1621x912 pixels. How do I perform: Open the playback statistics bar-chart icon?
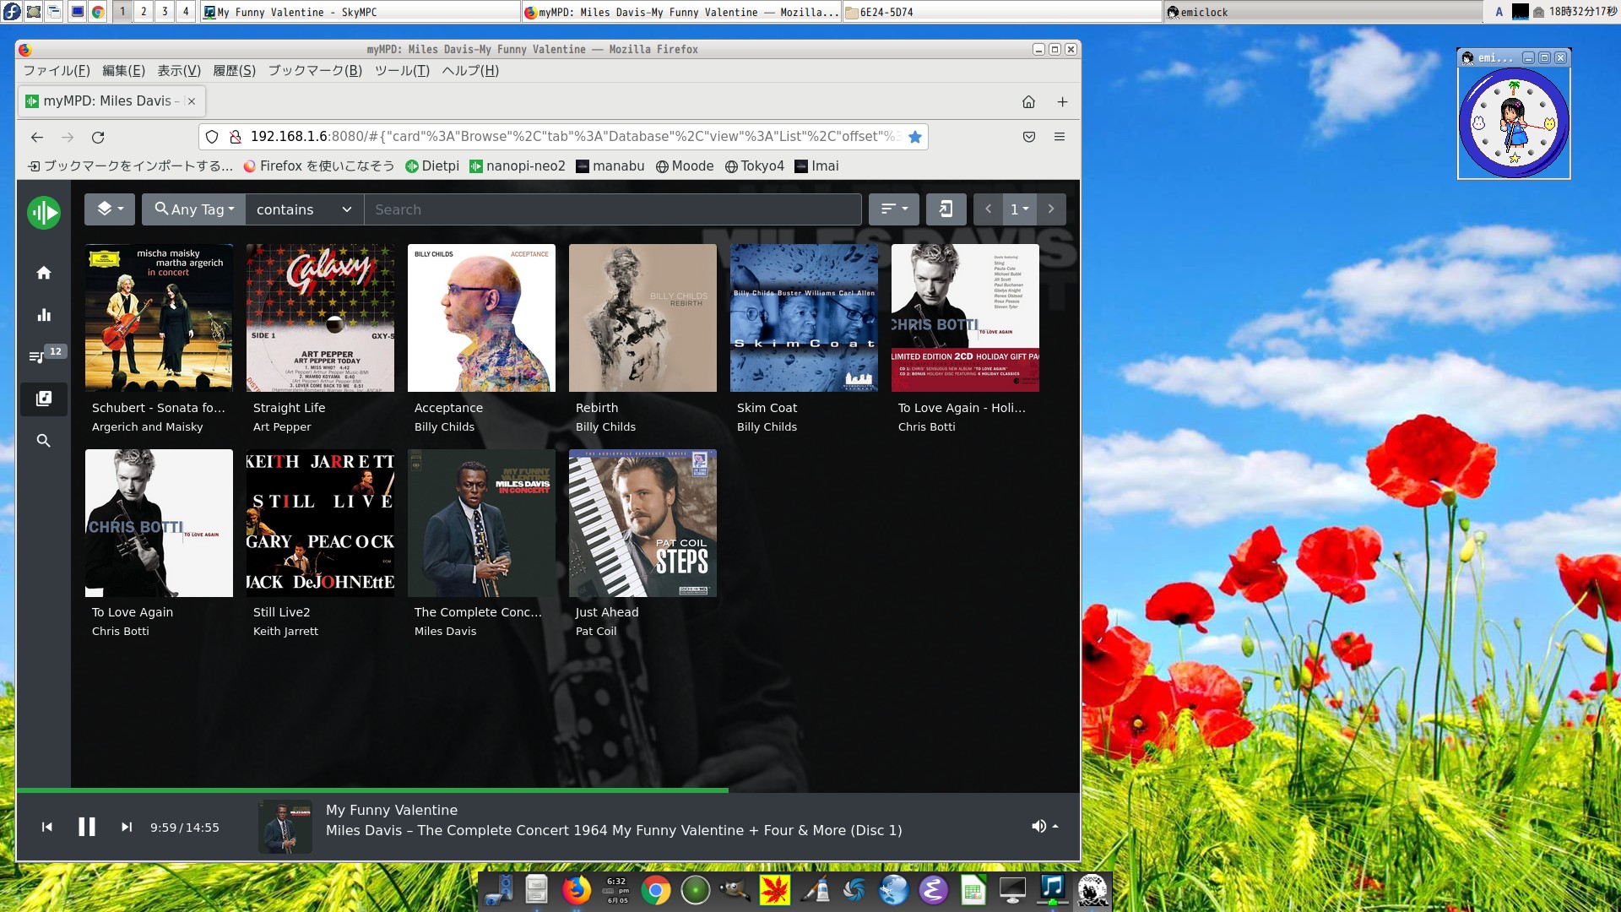44,315
